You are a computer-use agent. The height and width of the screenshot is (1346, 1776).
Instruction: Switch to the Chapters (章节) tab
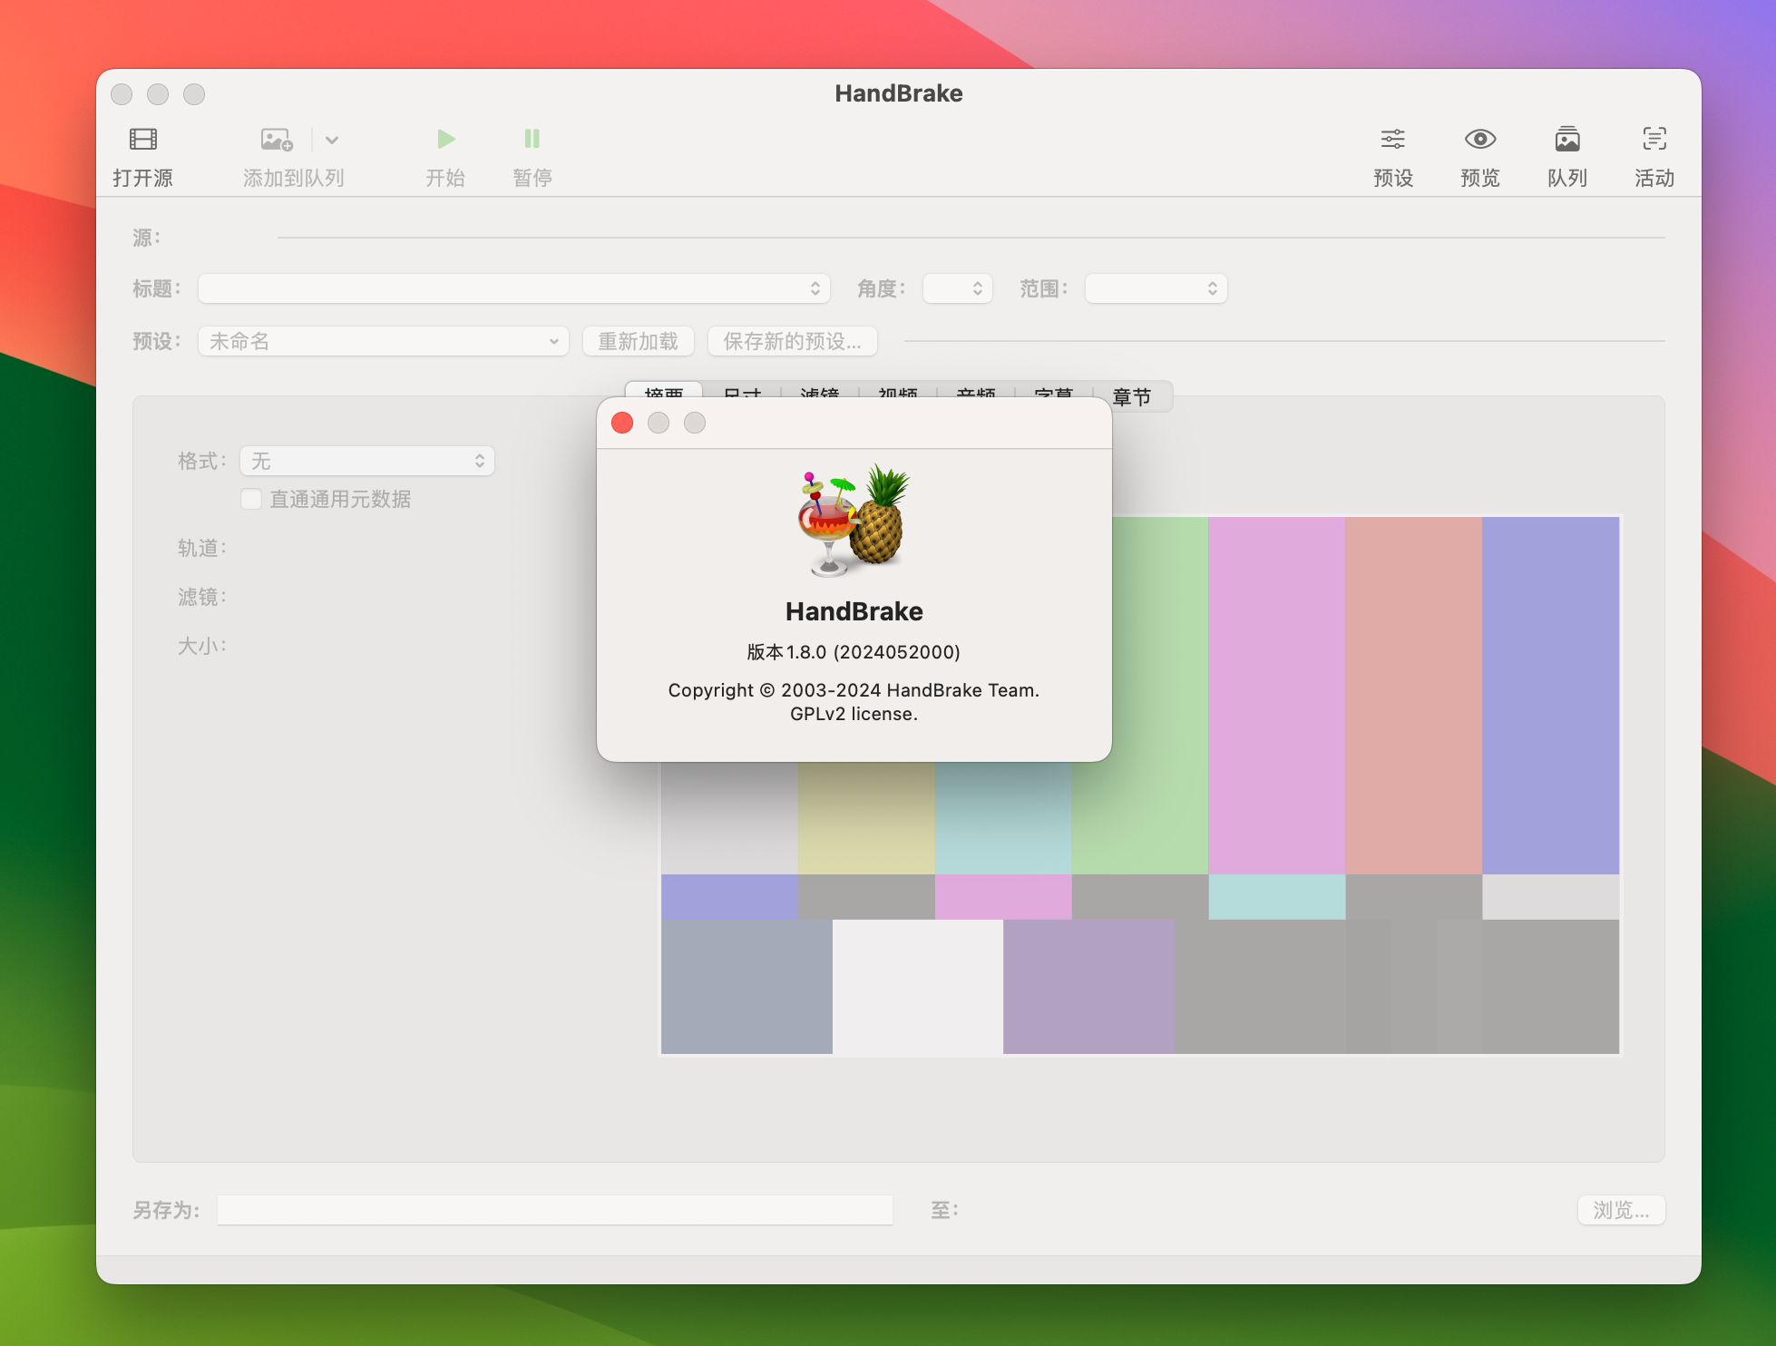(1132, 396)
